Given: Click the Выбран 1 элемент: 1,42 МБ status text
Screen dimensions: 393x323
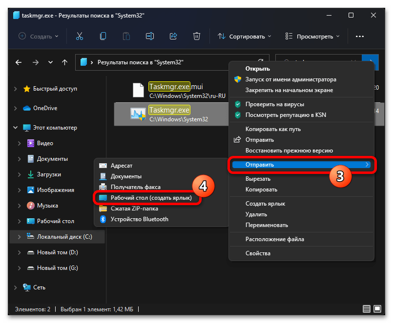Looking at the screenshot, I should tap(97, 309).
